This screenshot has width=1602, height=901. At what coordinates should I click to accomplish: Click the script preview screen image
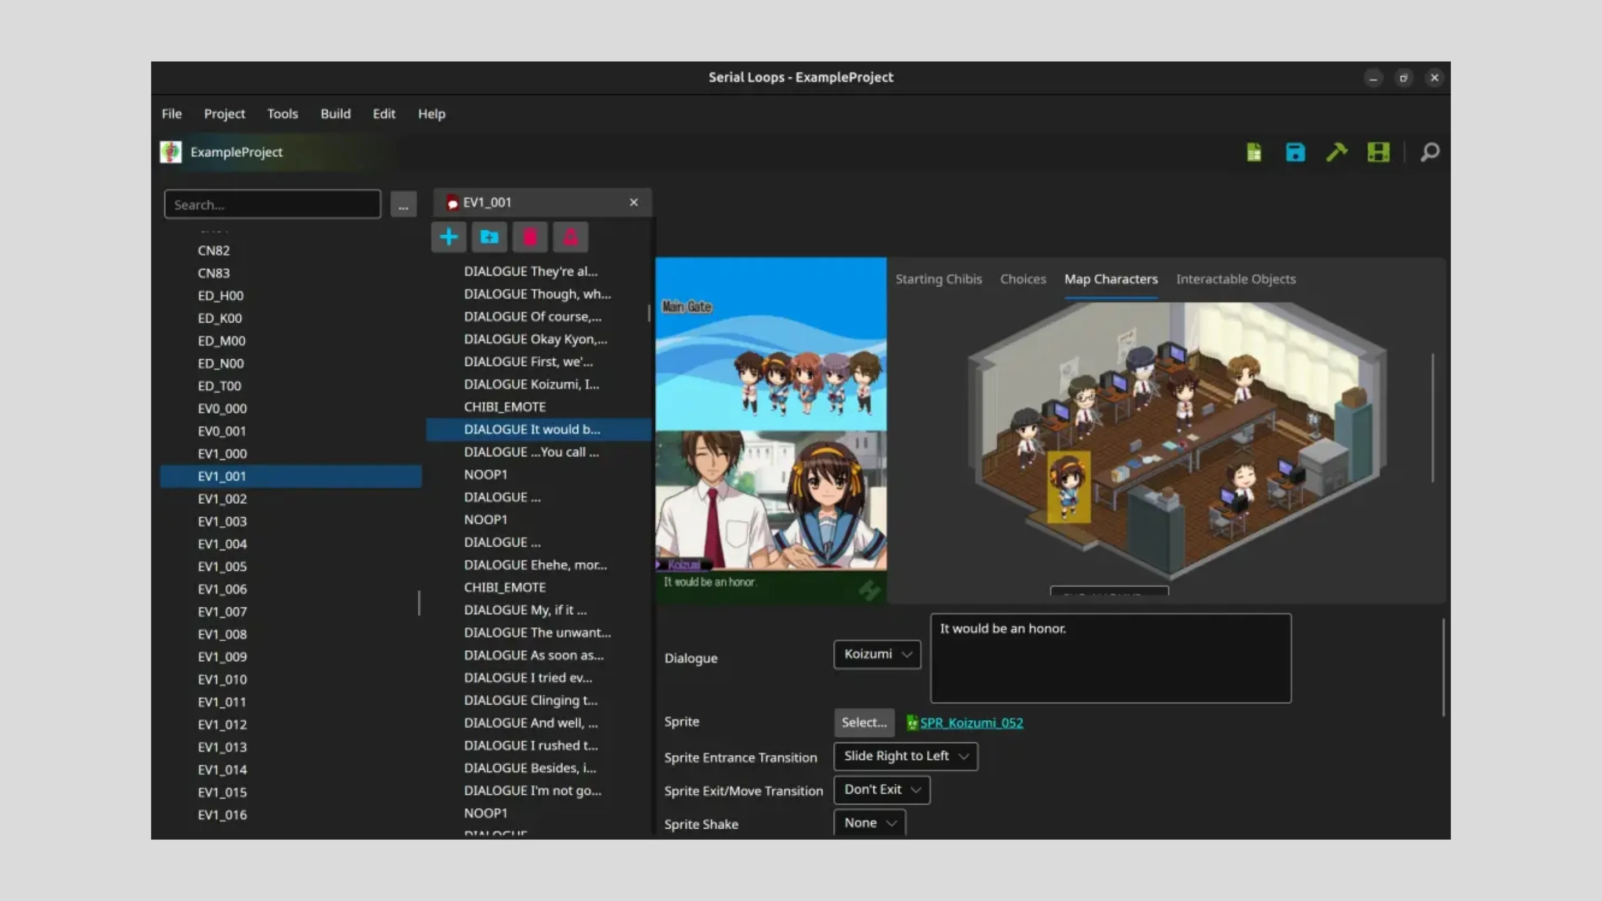coord(770,430)
